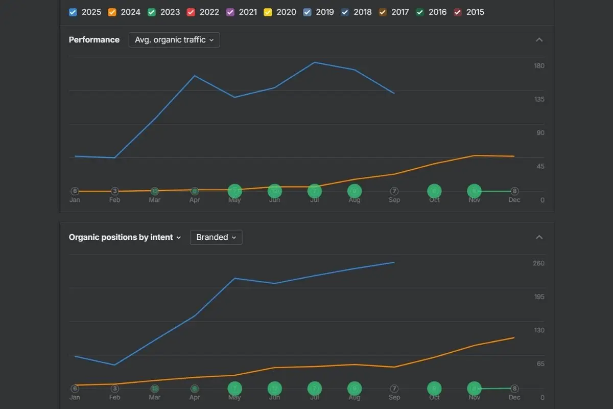Click the Feb marker on Organic positions chart
This screenshot has width=613, height=409.
[x=115, y=389]
